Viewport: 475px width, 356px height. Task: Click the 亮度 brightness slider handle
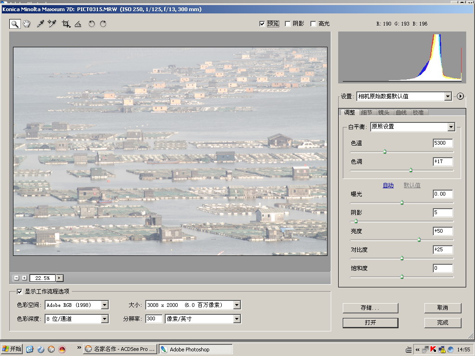(419, 240)
